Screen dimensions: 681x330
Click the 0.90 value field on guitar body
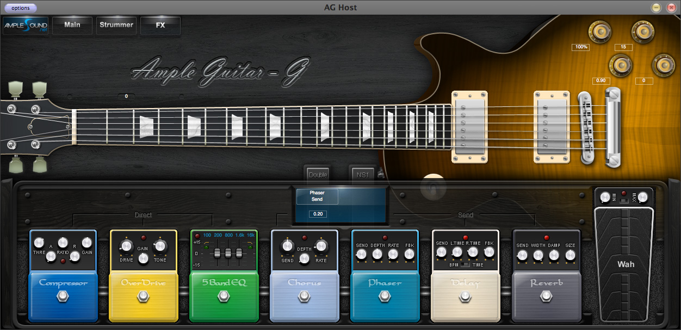pos(600,80)
